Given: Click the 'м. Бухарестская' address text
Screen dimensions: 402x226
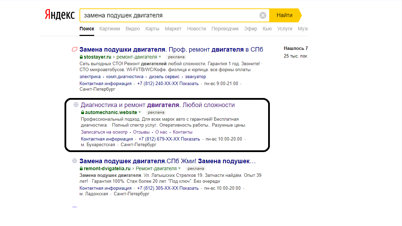Looking at the screenshot, I should tap(98, 145).
